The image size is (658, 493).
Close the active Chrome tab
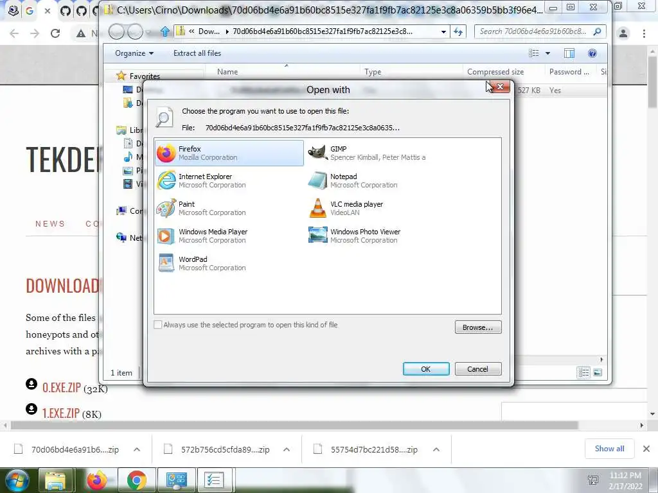tap(48, 11)
